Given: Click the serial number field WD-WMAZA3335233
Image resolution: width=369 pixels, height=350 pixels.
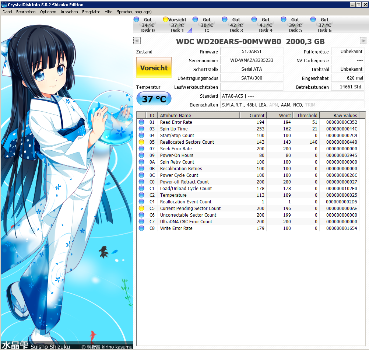Looking at the screenshot, I should (252, 60).
